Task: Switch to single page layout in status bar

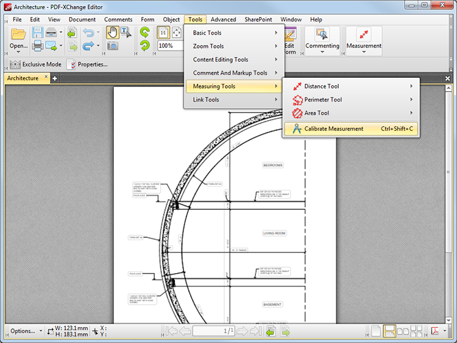Action: (x=376, y=331)
